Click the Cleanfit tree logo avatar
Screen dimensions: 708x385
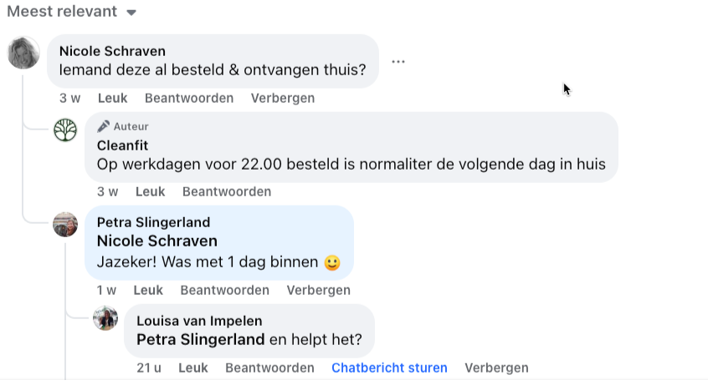65,129
